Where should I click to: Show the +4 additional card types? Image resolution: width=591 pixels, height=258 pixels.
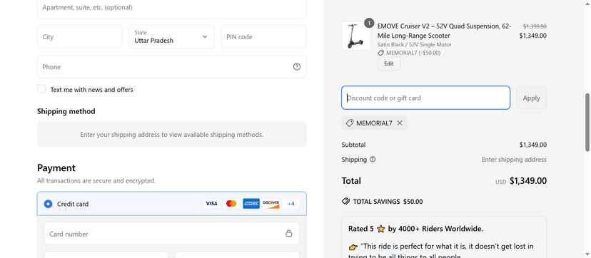point(291,204)
